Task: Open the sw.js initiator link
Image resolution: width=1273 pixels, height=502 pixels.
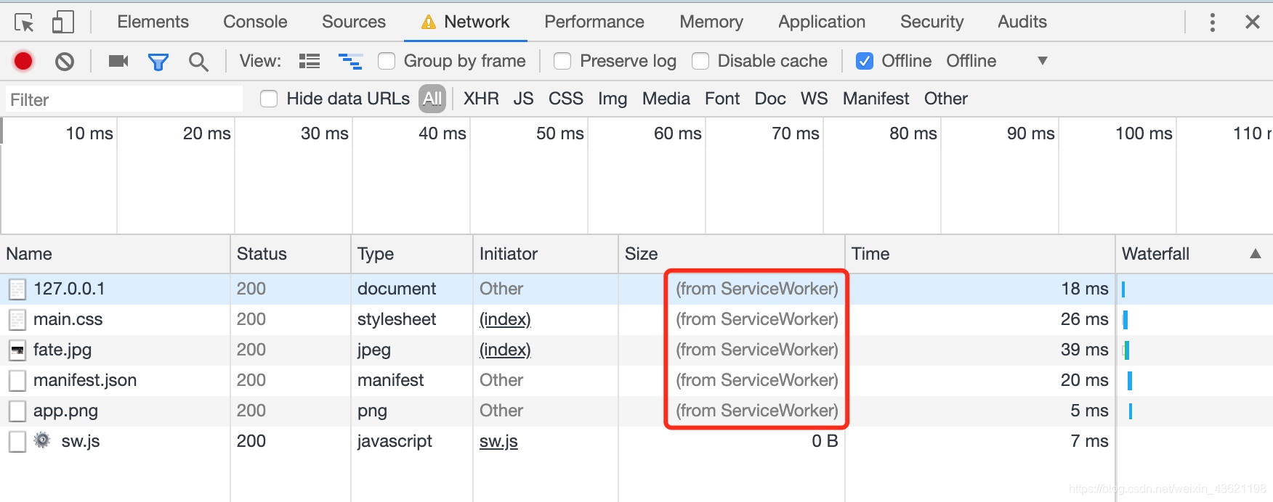Action: pyautogui.click(x=498, y=442)
